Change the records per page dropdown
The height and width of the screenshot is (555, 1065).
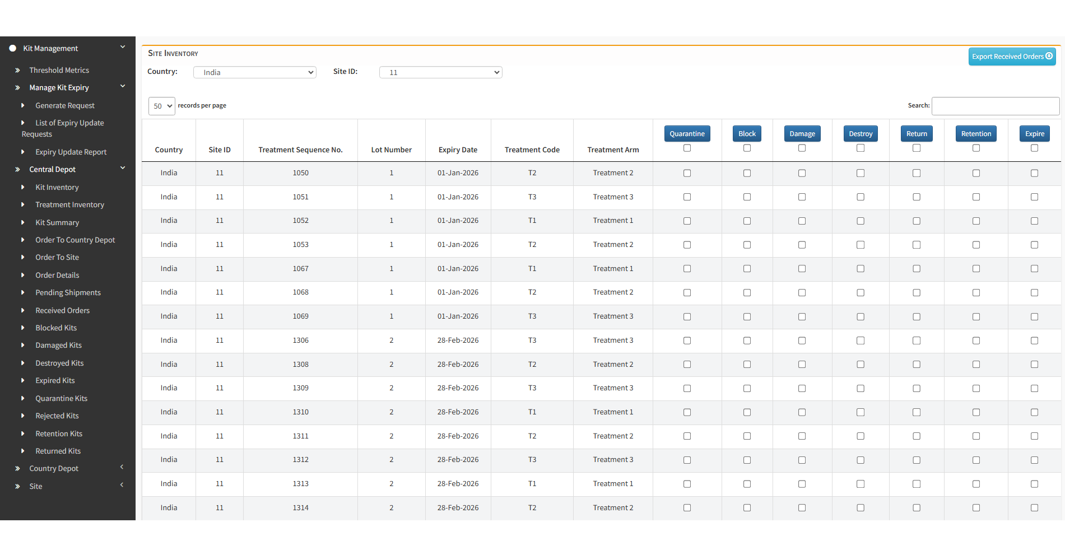[x=161, y=106]
